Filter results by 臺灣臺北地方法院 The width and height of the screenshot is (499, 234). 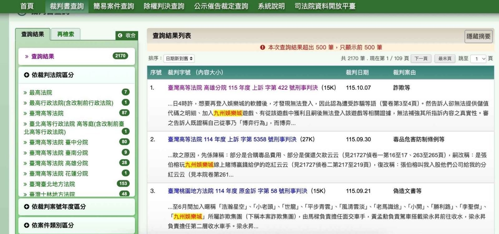[52, 184]
